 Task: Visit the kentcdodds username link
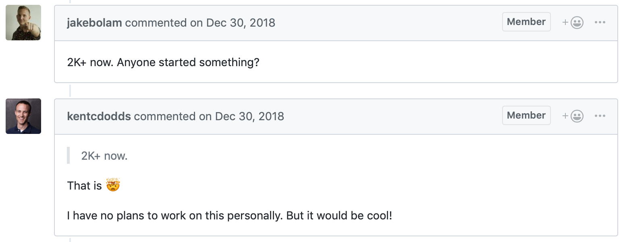tap(99, 116)
